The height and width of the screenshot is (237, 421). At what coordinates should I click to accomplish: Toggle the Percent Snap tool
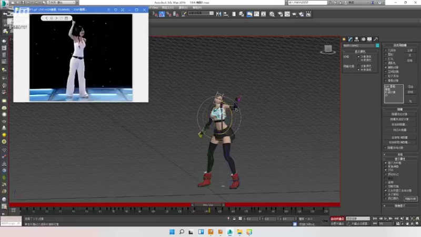click(x=169, y=14)
